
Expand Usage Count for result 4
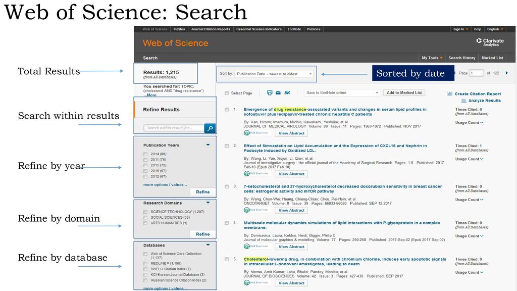tap(469, 236)
